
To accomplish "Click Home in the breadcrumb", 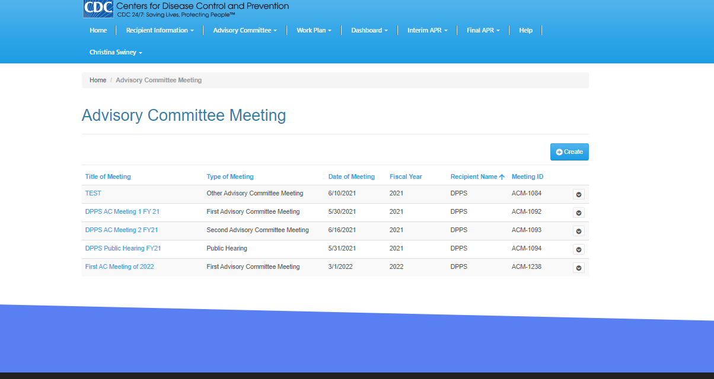I will click(x=98, y=80).
